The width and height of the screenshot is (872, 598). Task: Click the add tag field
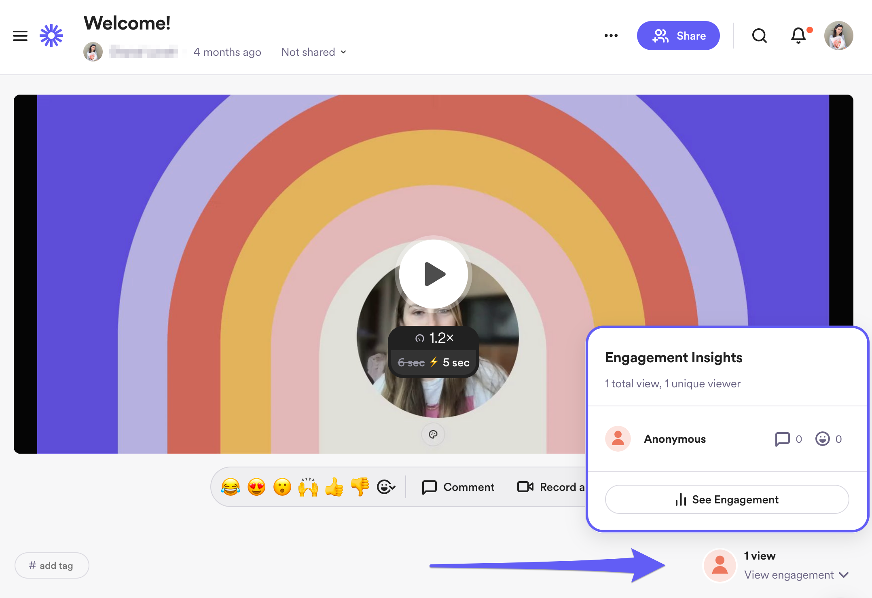point(52,565)
